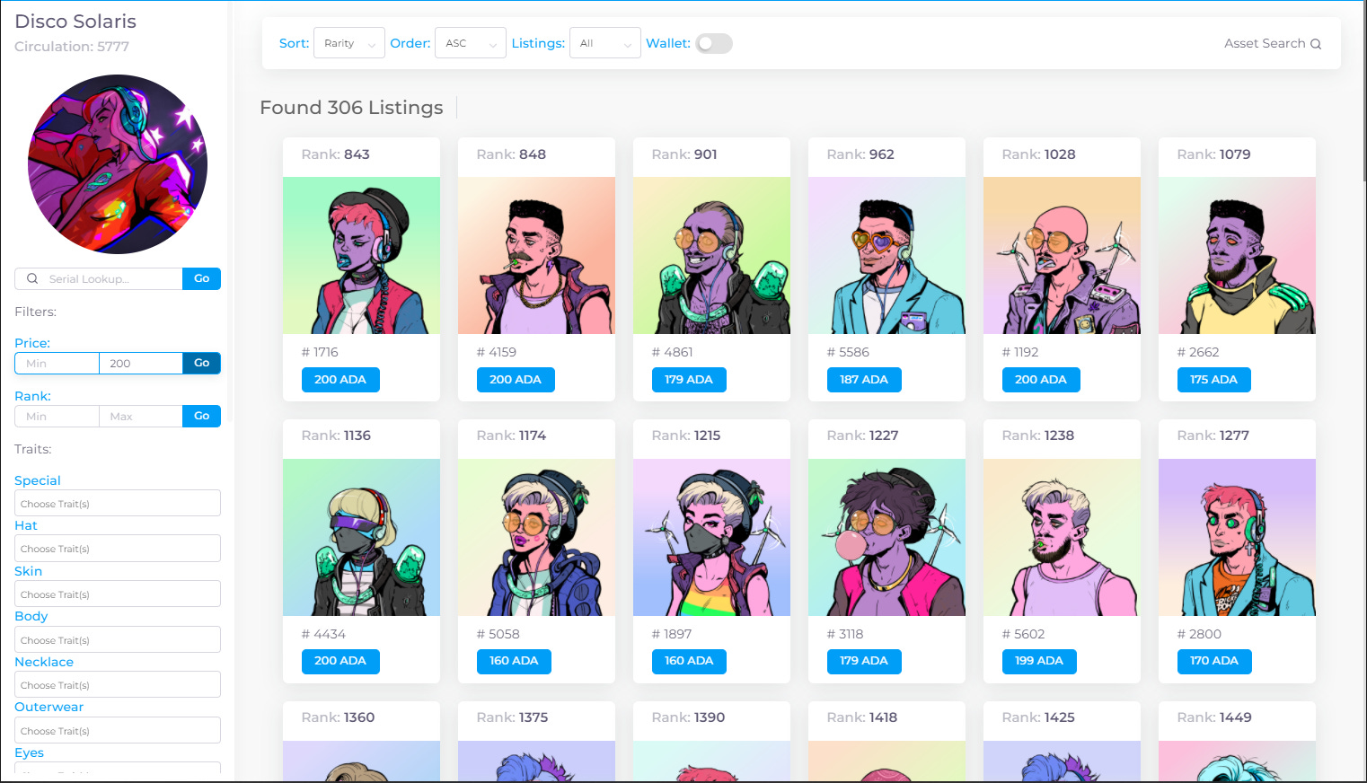Click the Disco Solaris title
The width and height of the screenshot is (1367, 783).
[x=75, y=22]
